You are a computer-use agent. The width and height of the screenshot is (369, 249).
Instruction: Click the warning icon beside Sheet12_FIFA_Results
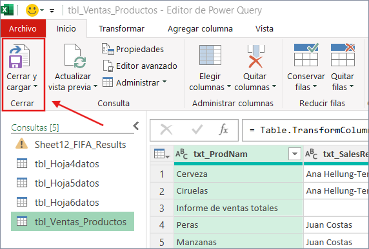tap(22, 143)
